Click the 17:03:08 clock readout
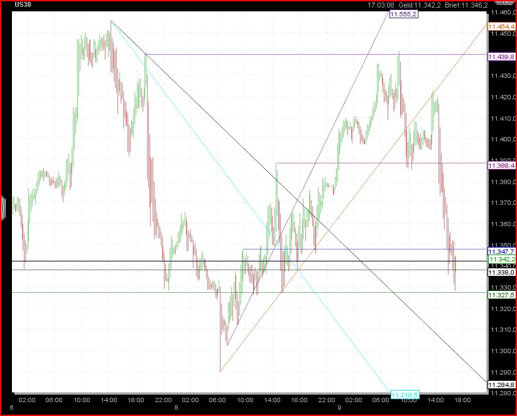The width and height of the screenshot is (517, 416). point(381,5)
